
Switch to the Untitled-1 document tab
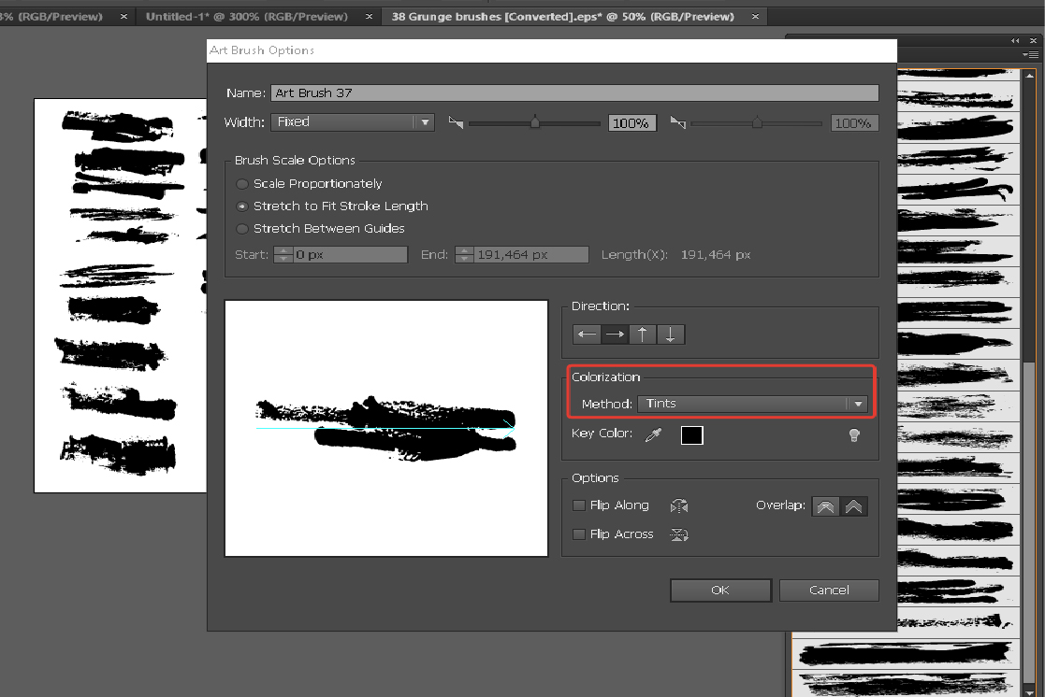247,17
